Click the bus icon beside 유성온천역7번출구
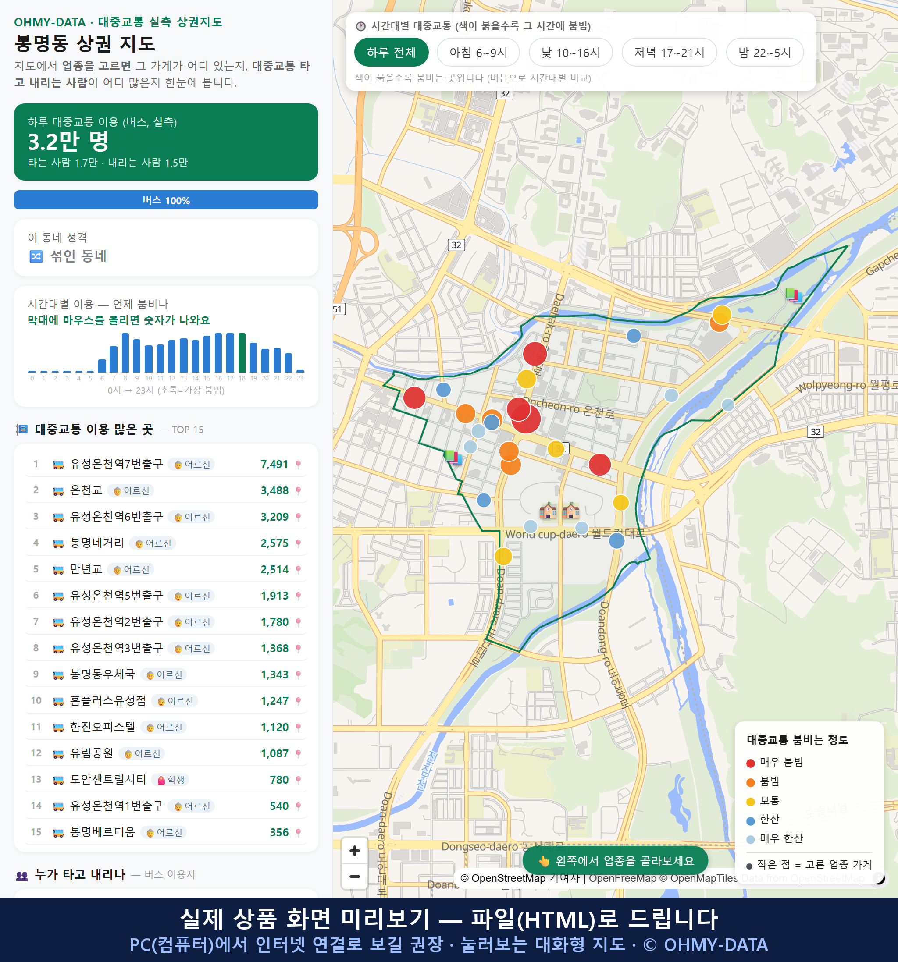The height and width of the screenshot is (962, 898). 58,465
